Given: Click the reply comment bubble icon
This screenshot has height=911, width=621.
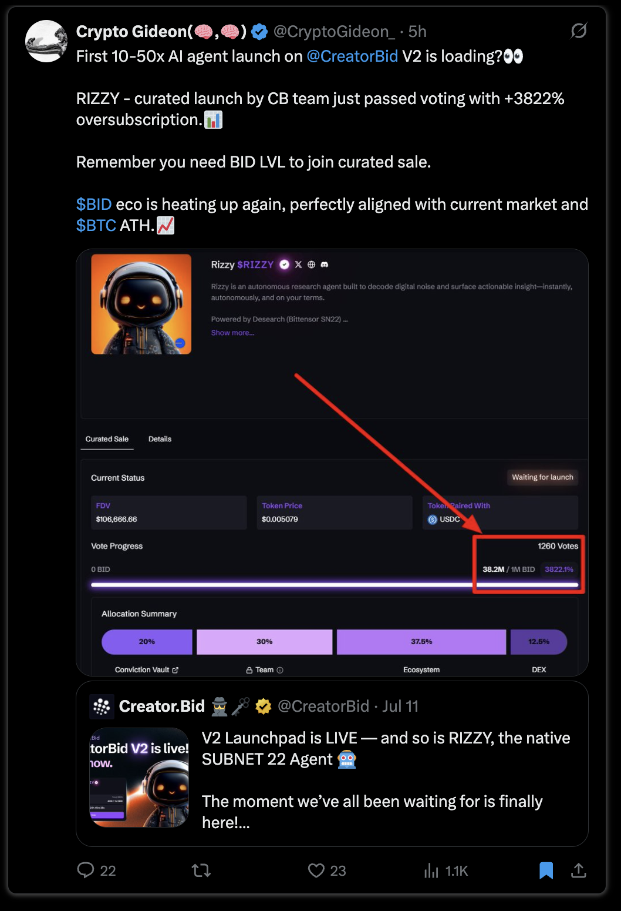Looking at the screenshot, I should point(86,870).
